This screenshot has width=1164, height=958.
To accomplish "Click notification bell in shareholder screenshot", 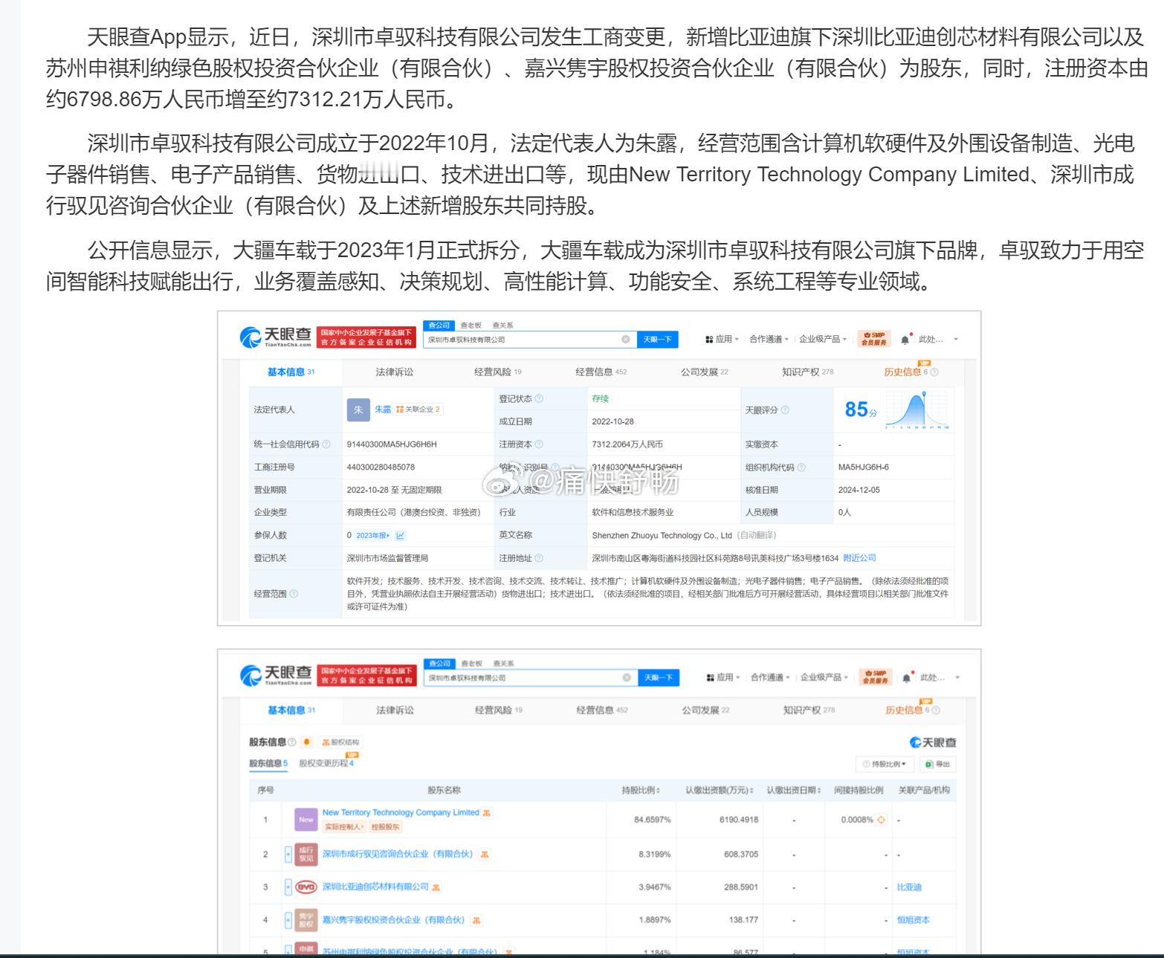I will pyautogui.click(x=907, y=678).
